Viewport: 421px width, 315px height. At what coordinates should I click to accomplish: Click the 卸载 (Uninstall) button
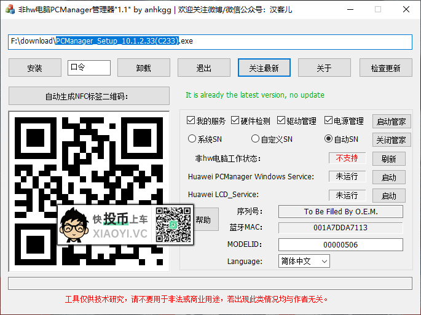point(143,68)
